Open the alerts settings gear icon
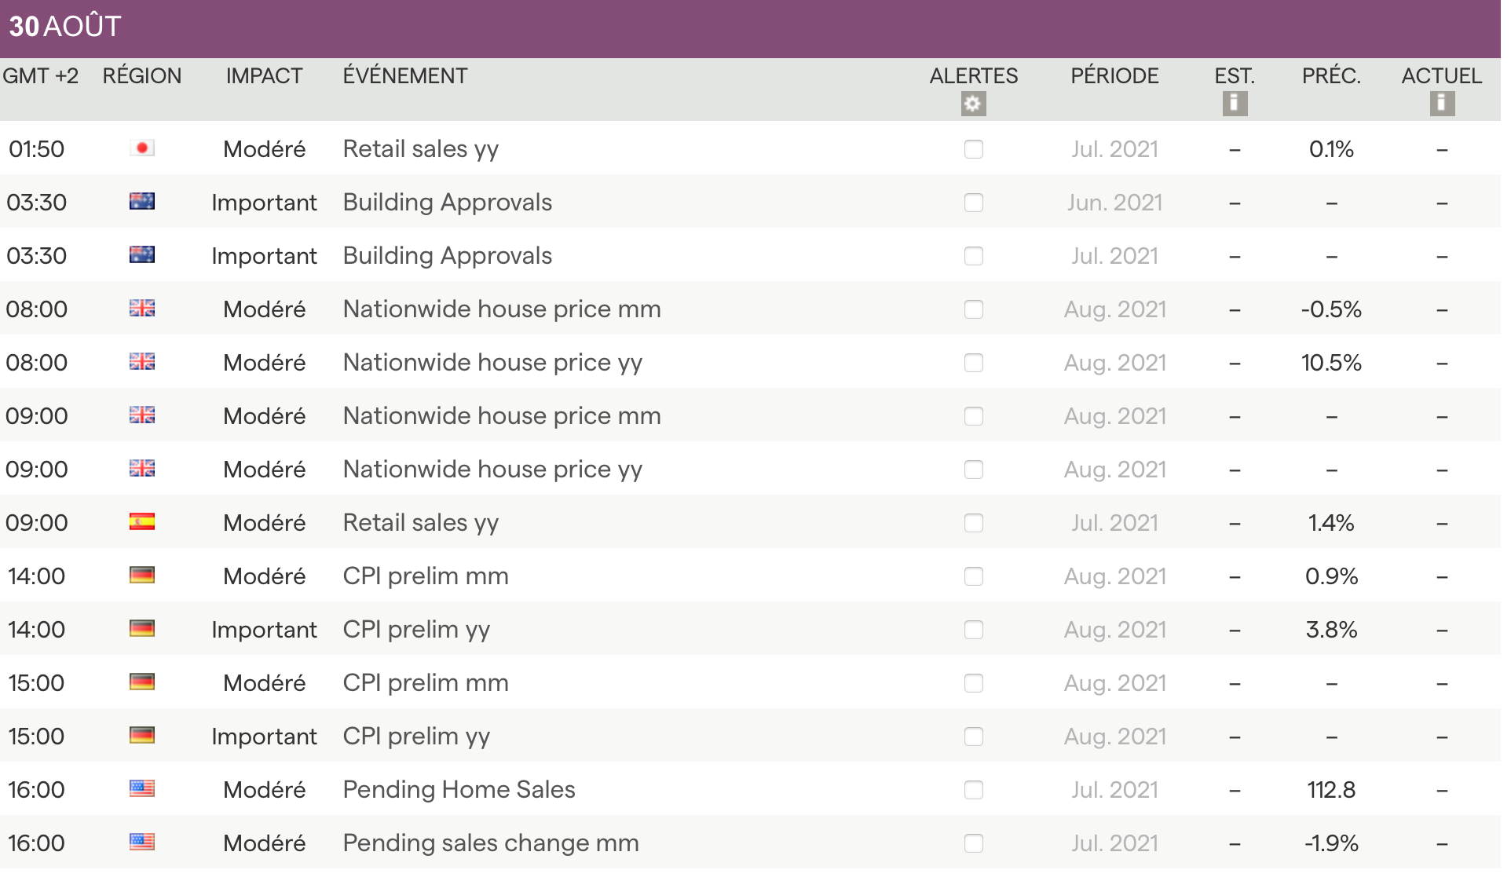The height and width of the screenshot is (881, 1511). coord(973,104)
